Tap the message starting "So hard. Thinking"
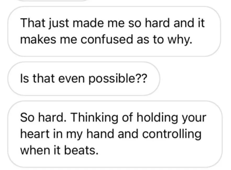The image size is (231, 170). 113,134
